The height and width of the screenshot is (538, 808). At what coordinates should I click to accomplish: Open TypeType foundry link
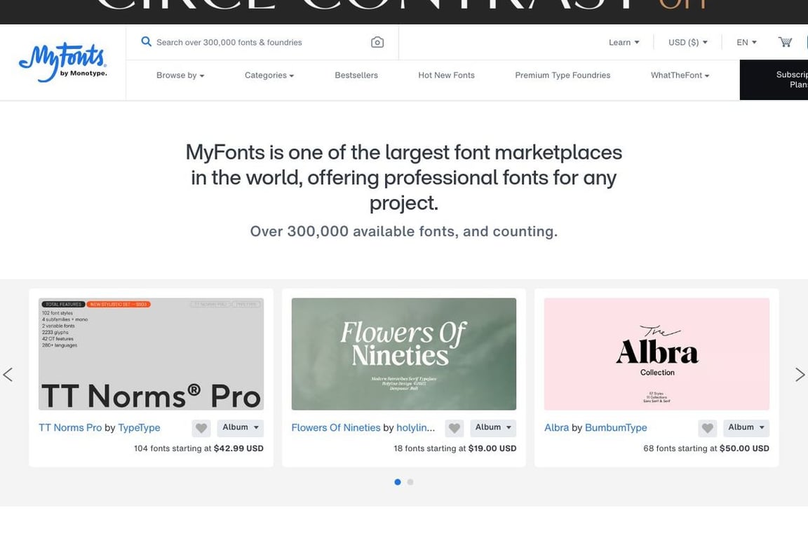tap(139, 427)
